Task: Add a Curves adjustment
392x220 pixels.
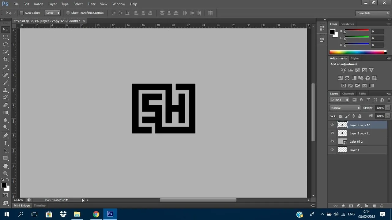Action: (357, 70)
